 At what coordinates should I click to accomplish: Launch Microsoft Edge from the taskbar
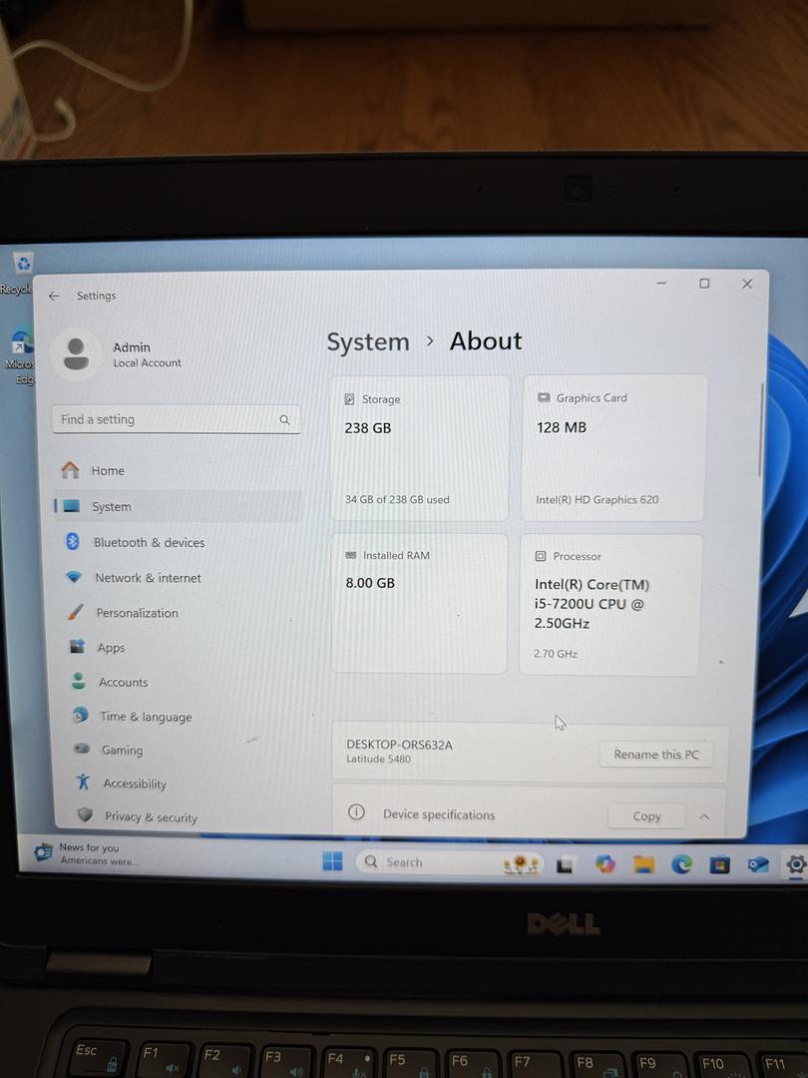tap(681, 864)
